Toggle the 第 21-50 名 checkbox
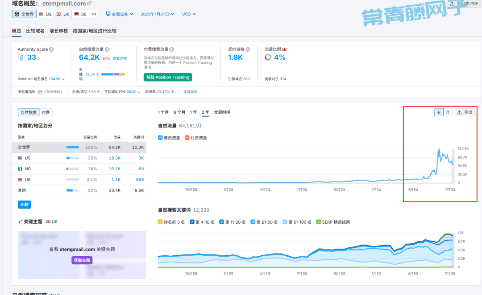 (x=253, y=222)
